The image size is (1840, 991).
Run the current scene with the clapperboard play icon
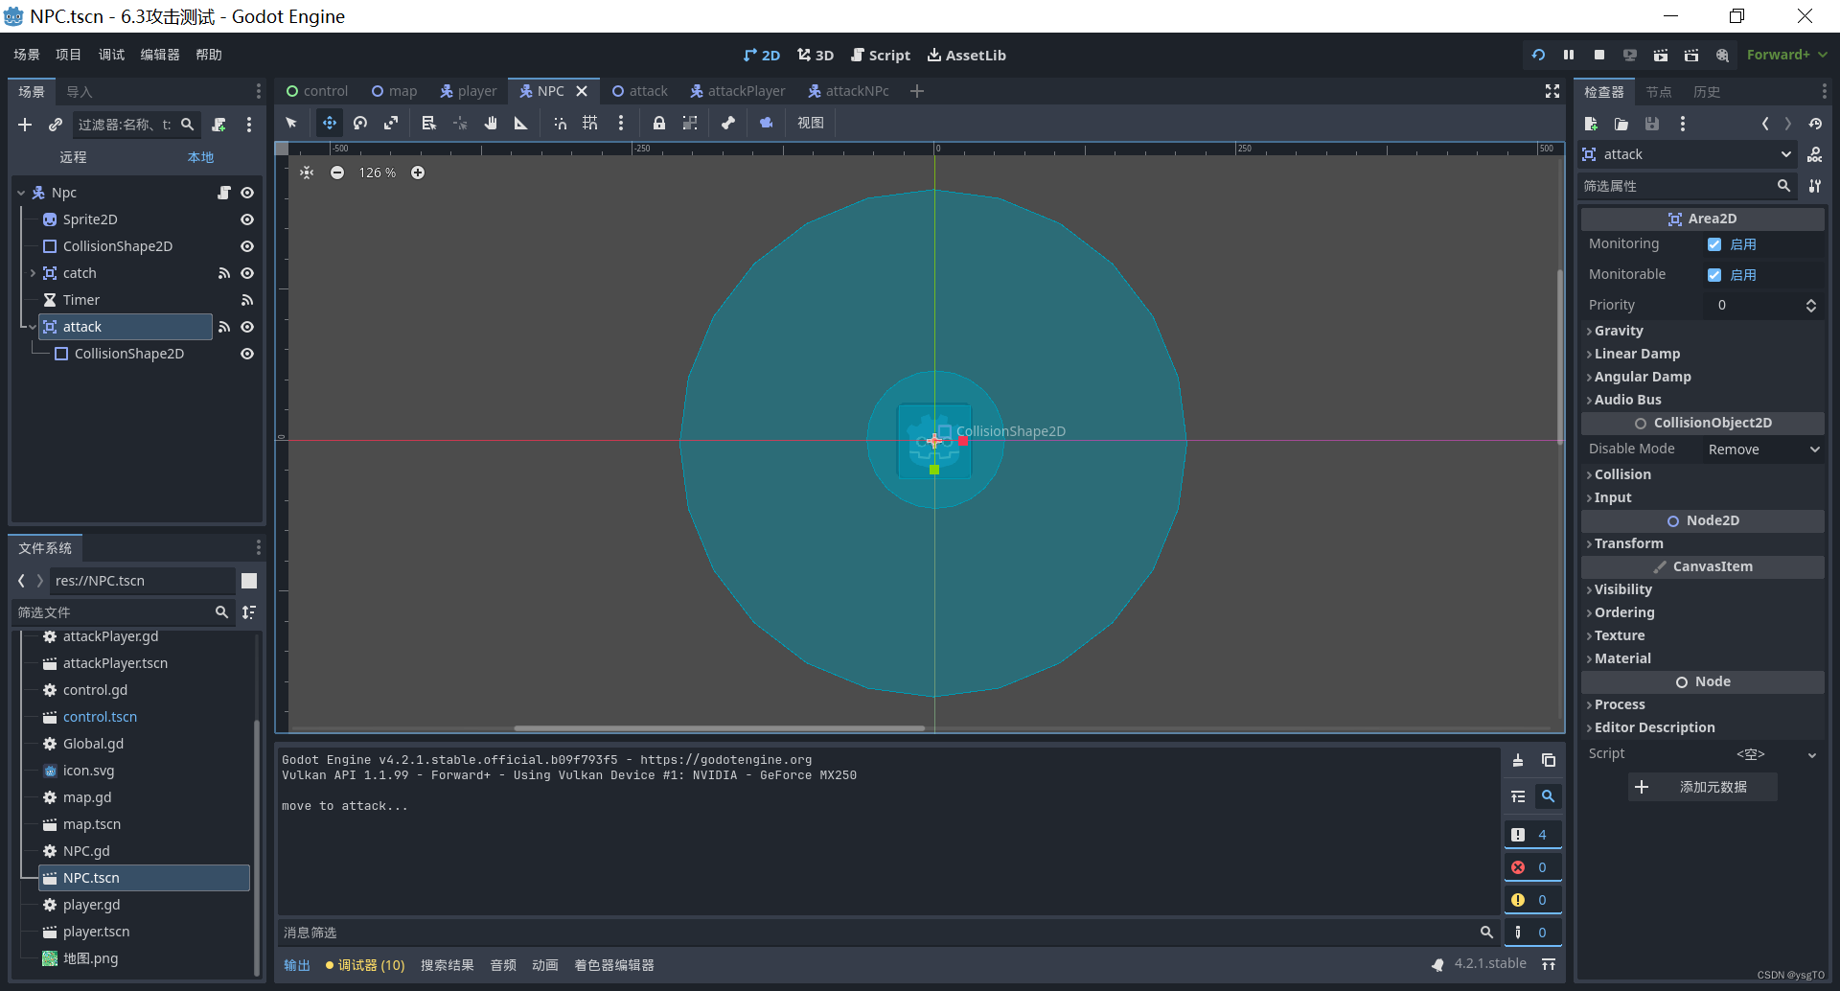click(x=1661, y=55)
